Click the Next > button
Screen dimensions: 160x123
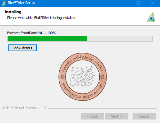pos(116,116)
